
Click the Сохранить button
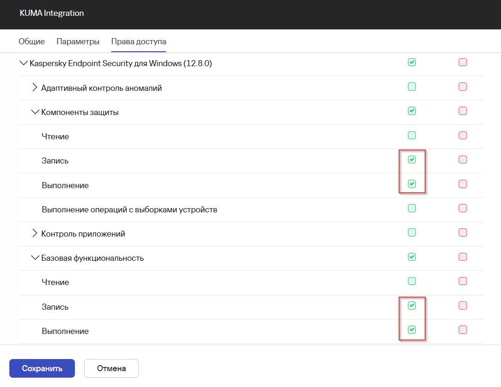42,368
